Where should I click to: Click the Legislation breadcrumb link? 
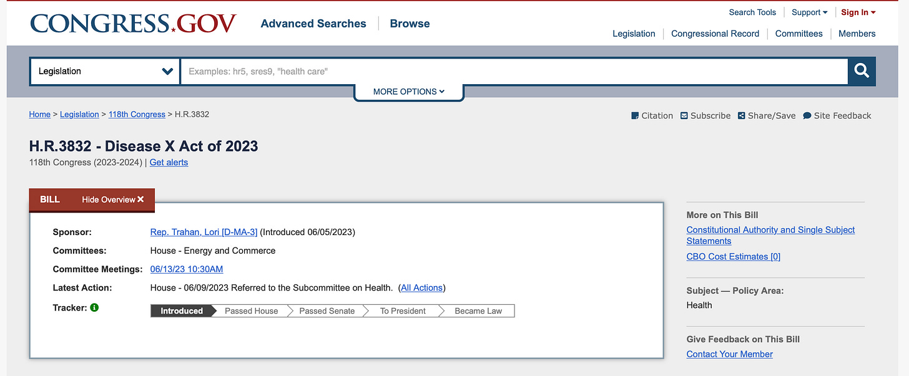[x=79, y=114]
